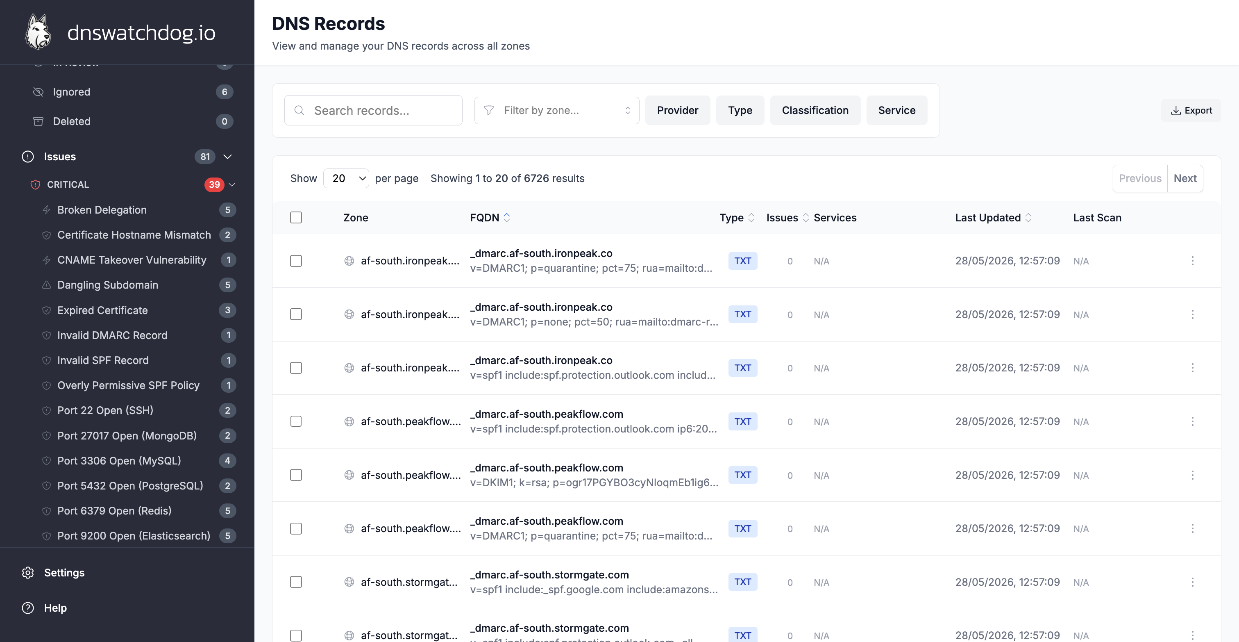Open Port 5432 Open (PostgreSQL) issues
Image resolution: width=1239 pixels, height=642 pixels.
tap(138, 485)
